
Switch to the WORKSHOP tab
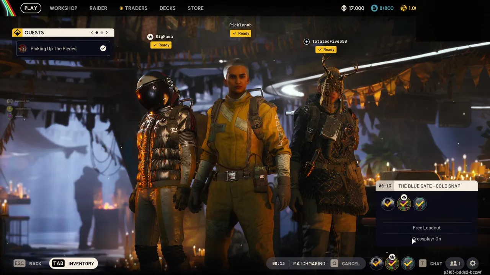(x=63, y=8)
